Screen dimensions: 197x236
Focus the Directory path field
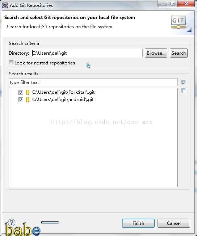click(x=87, y=53)
